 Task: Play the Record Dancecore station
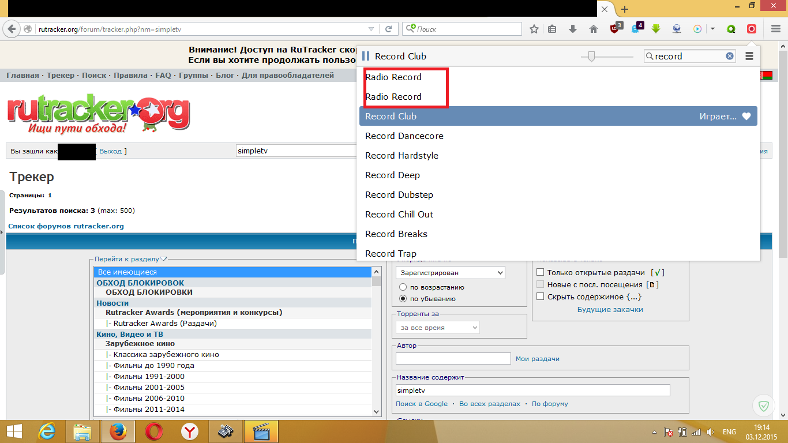(x=558, y=136)
